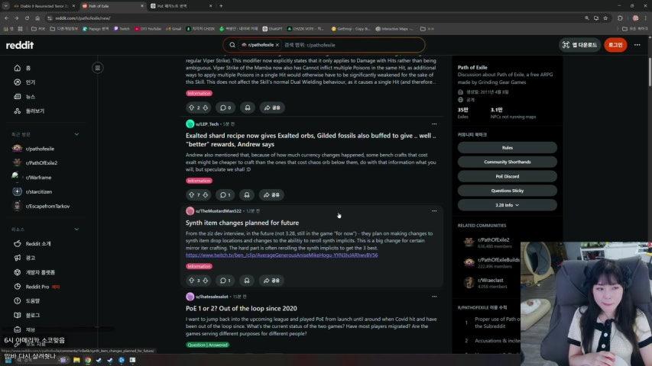Click the PoE Discord button
Screen dimensions: 652x366
pyautogui.click(x=508, y=176)
